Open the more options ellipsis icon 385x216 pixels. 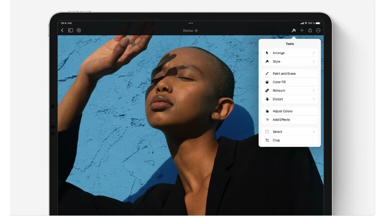[x=318, y=31]
